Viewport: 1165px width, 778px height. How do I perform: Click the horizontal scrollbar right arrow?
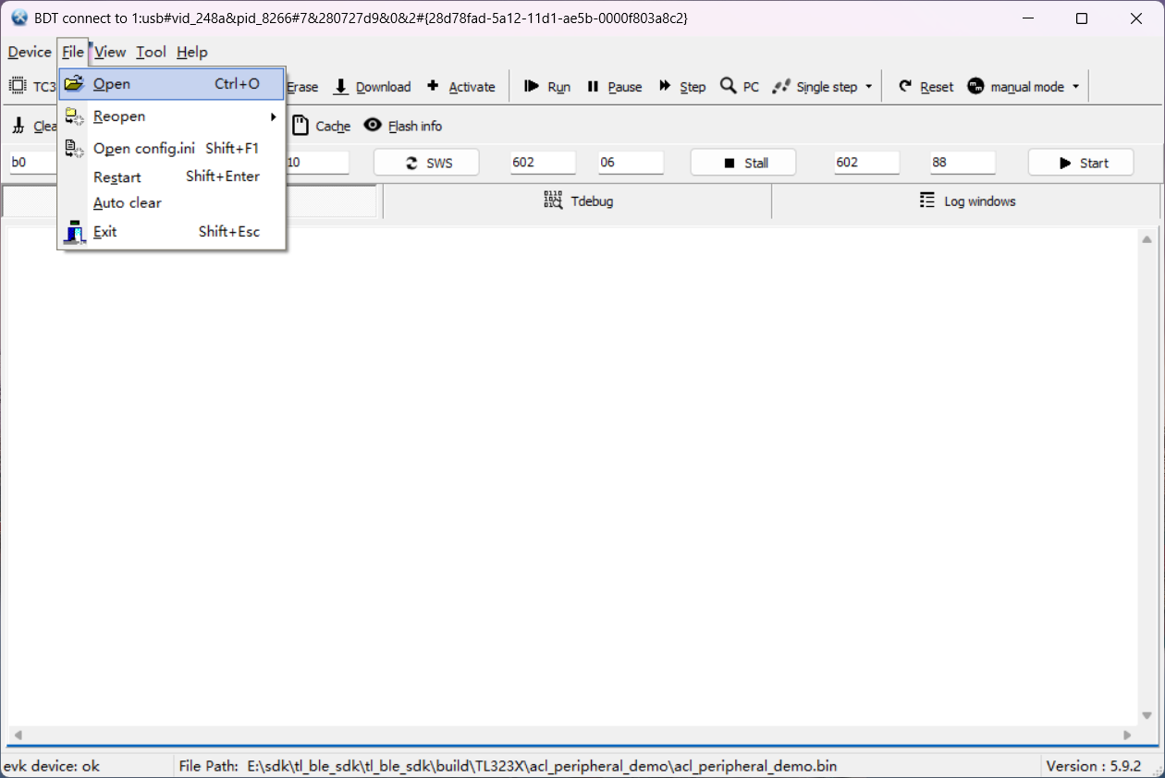[x=1127, y=735]
